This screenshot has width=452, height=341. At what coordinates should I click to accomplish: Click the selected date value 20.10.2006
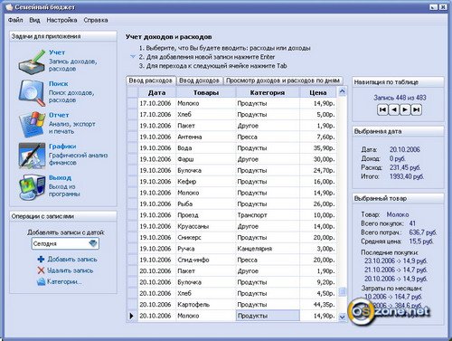click(405, 149)
